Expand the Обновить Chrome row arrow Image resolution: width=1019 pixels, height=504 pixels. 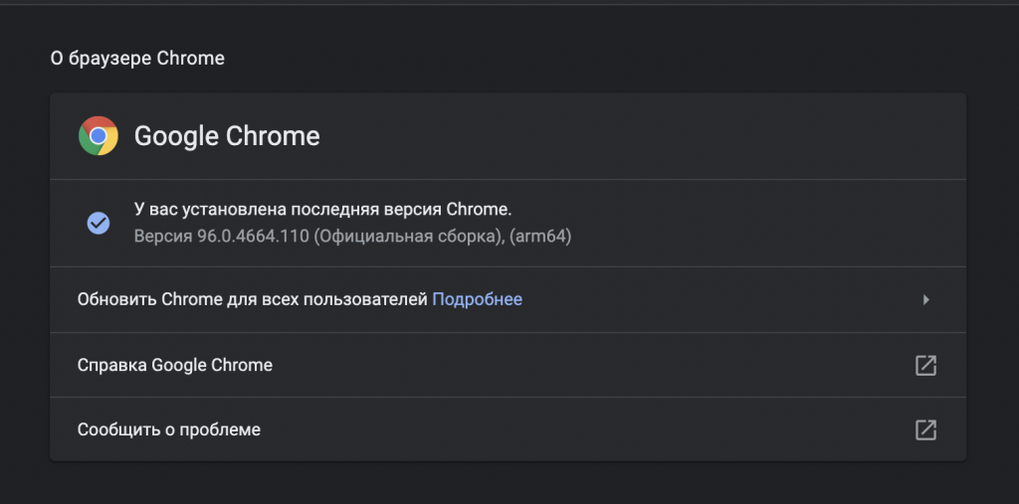tap(925, 299)
